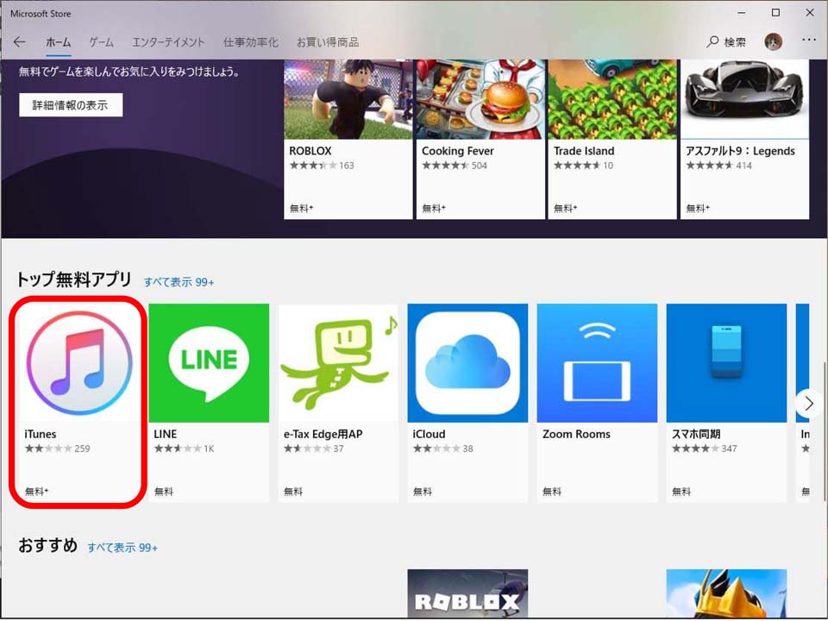Open the iCloud app tile icon
The image size is (828, 621).
(x=467, y=361)
